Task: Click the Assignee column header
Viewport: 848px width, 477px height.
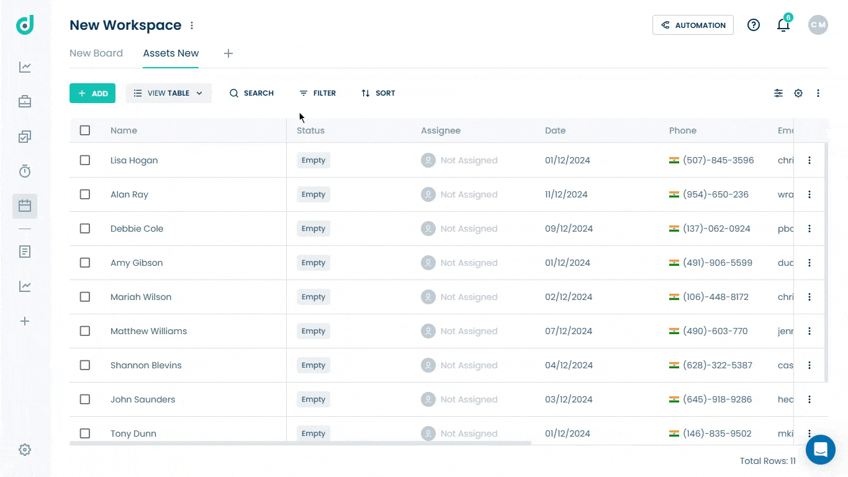Action: pyautogui.click(x=441, y=130)
